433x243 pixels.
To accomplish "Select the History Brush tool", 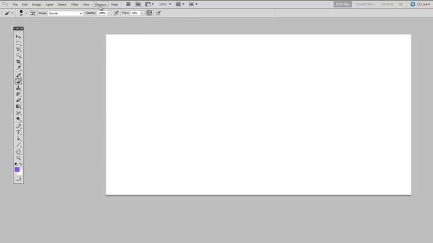I will (x=18, y=94).
